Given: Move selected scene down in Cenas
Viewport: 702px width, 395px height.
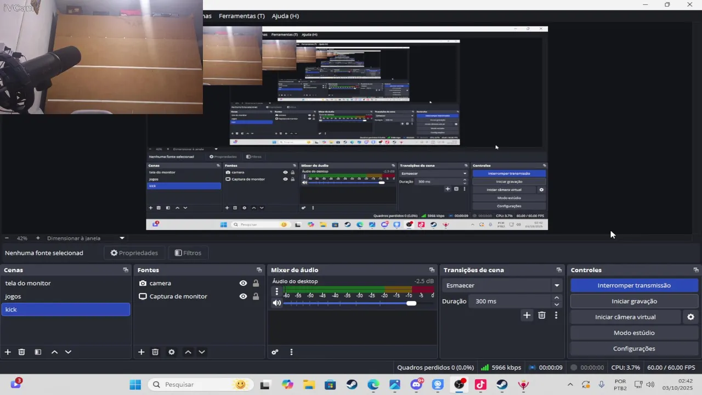Looking at the screenshot, I should (x=68, y=352).
